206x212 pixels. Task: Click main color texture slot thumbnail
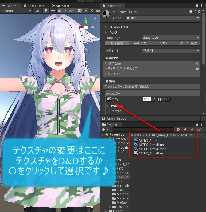pos(109,99)
